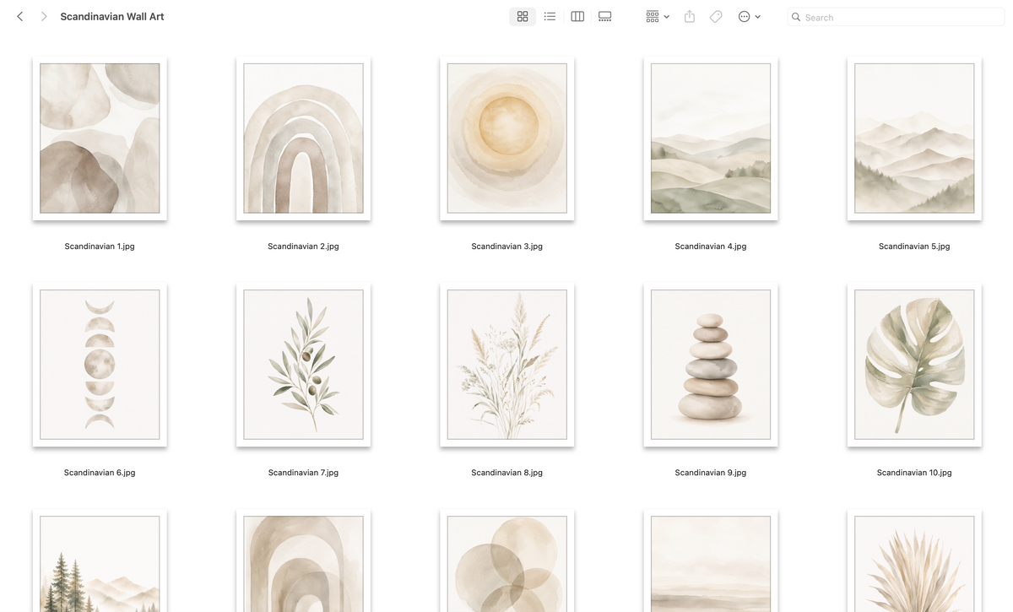The height and width of the screenshot is (612, 1013).
Task: Click the file name Scandinavian 6.jpg
Action: [x=100, y=473]
